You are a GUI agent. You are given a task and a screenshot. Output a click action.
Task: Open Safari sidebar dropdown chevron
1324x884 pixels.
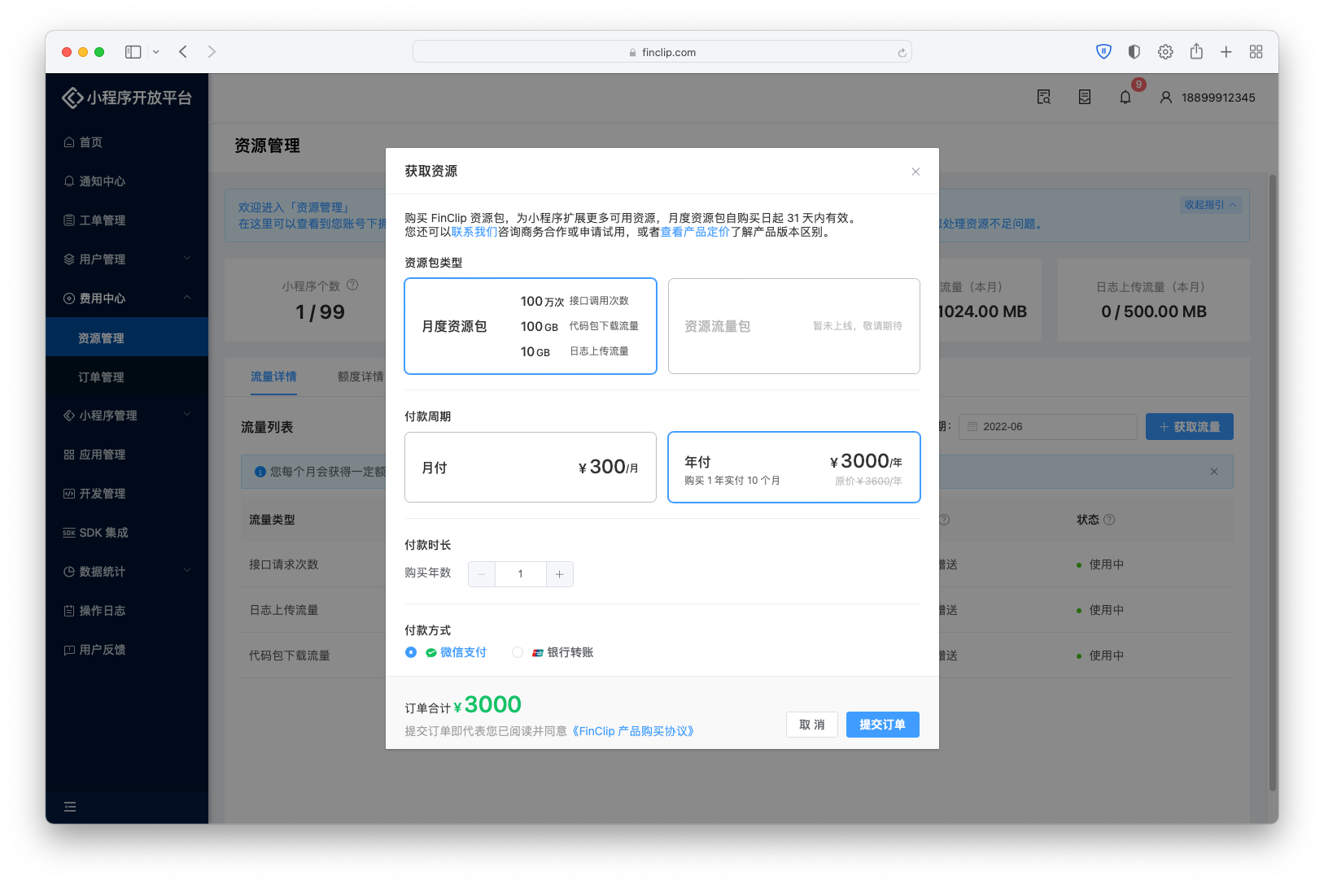(x=156, y=52)
